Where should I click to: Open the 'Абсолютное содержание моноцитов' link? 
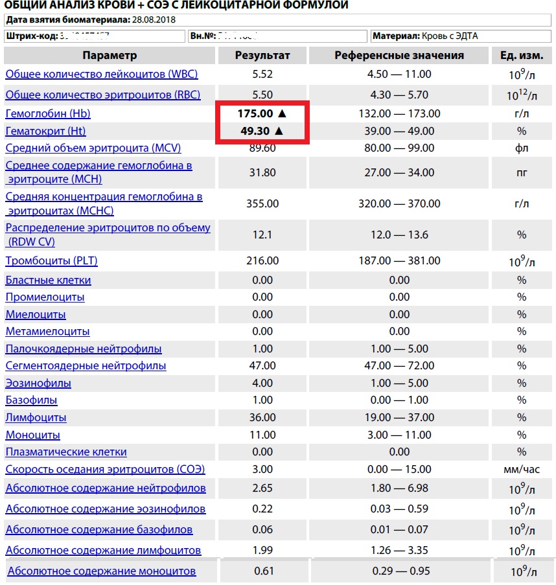102,571
